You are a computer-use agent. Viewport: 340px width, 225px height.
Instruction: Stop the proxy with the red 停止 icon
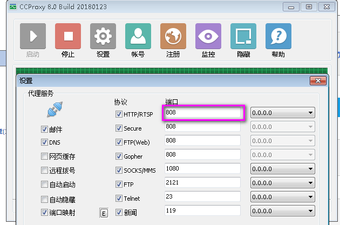[x=68, y=36]
